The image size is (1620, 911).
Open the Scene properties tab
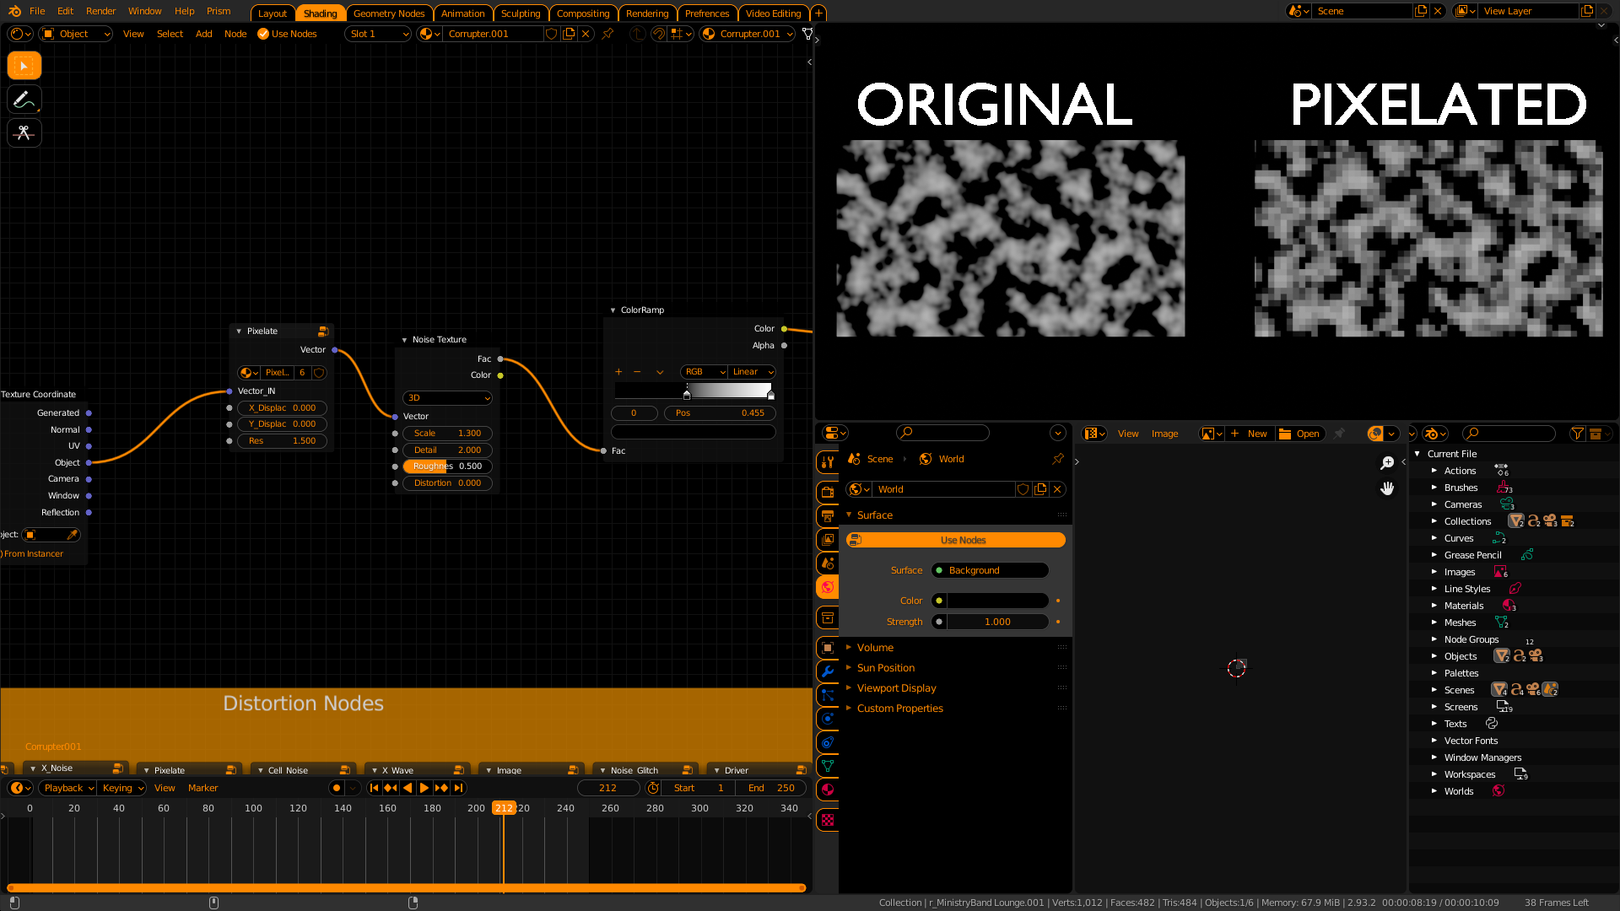pyautogui.click(x=828, y=563)
